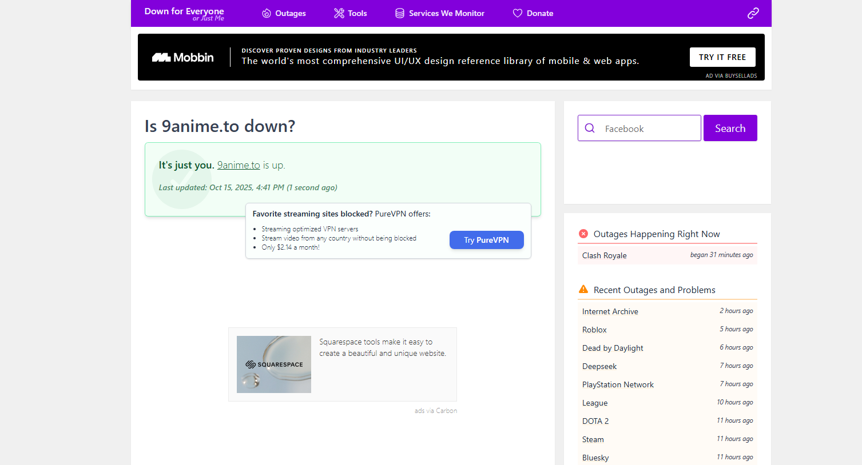Click the link chain icon in header
862x465 pixels.
[x=753, y=13]
